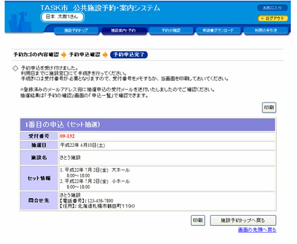Click the phone number 123-456-7890
297x244 pixels.
[101, 201]
